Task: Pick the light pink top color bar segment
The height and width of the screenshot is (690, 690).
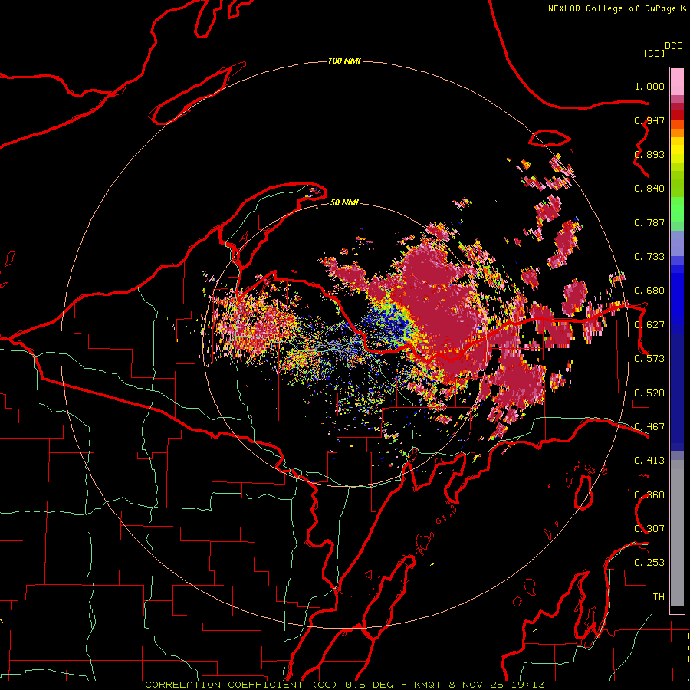Action: coord(677,82)
